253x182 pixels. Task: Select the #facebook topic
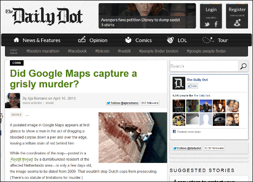coord(77,51)
